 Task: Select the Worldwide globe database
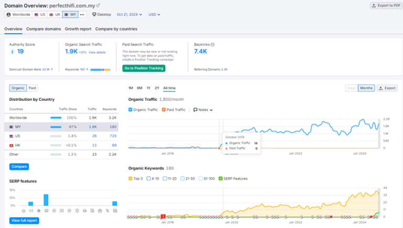18,15
